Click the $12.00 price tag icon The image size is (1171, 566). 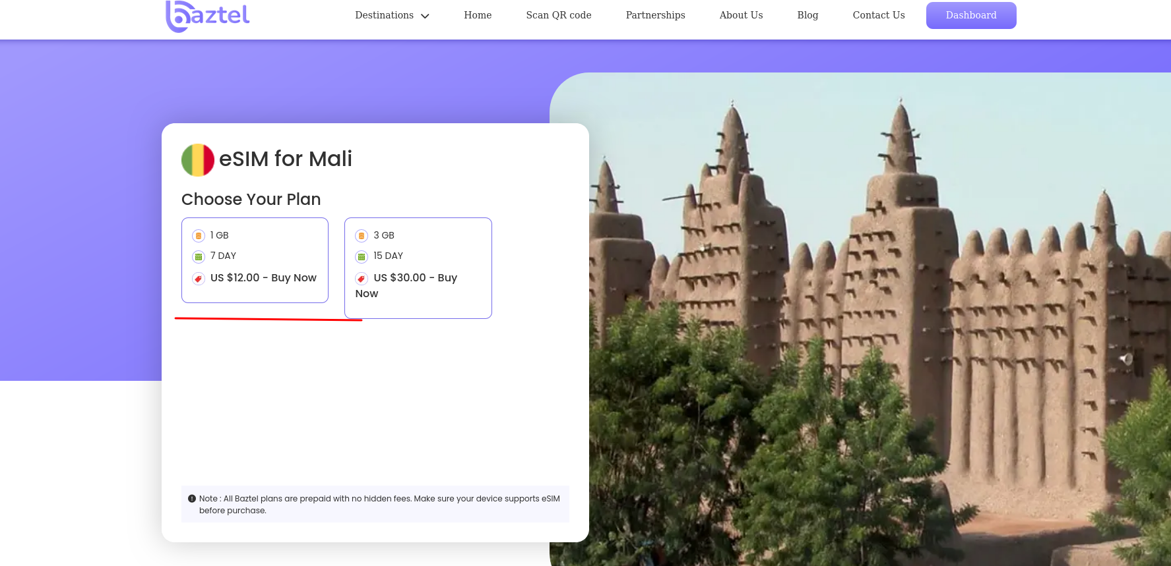(199, 279)
